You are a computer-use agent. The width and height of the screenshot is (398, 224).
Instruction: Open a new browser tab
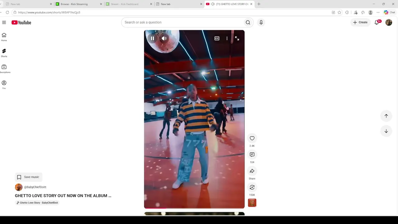tap(259, 4)
